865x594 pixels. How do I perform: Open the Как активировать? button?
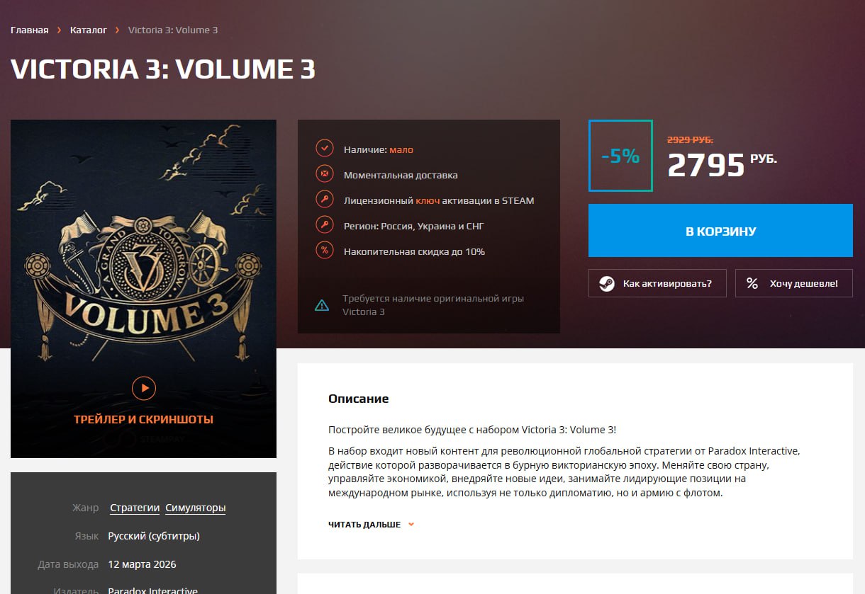point(657,283)
